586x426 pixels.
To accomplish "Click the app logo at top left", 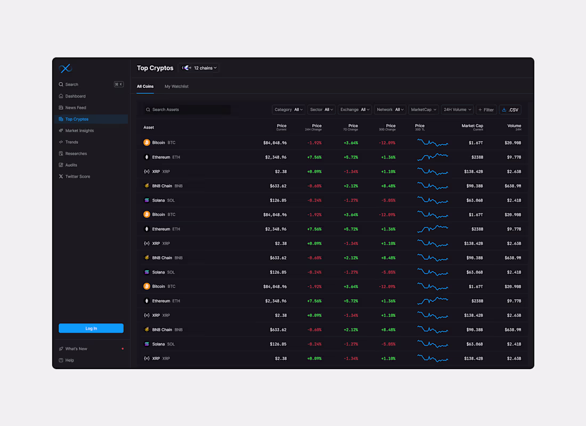I will (65, 68).
